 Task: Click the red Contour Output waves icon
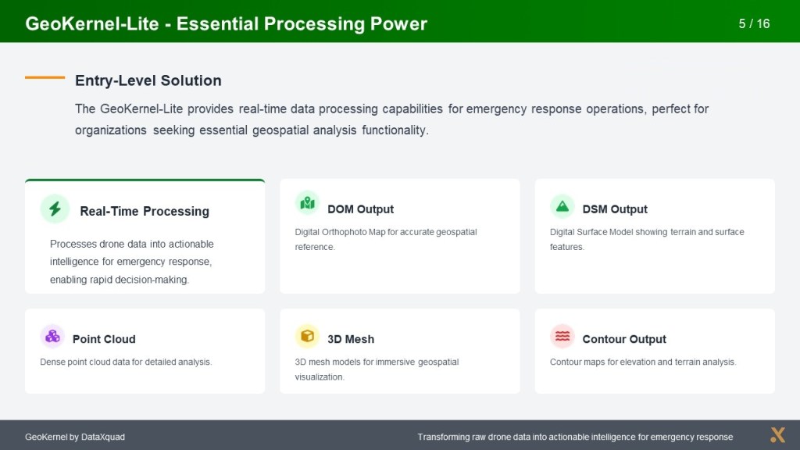[562, 336]
